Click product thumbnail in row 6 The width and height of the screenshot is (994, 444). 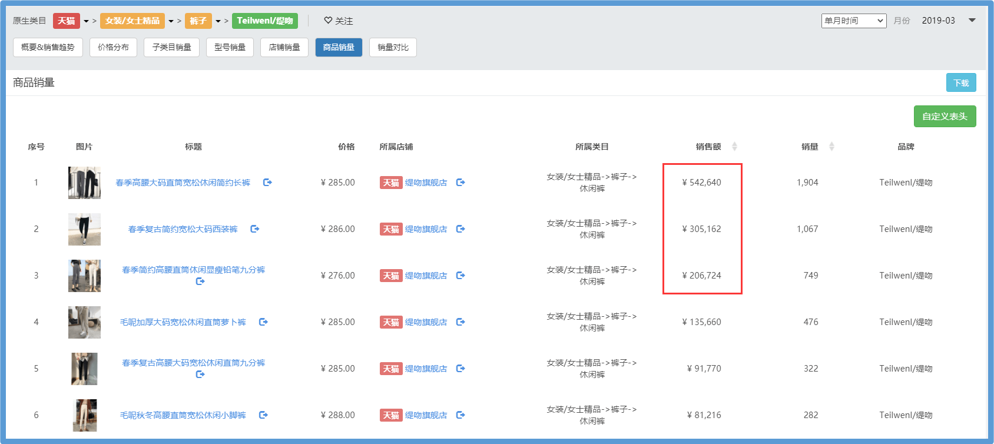coord(85,415)
